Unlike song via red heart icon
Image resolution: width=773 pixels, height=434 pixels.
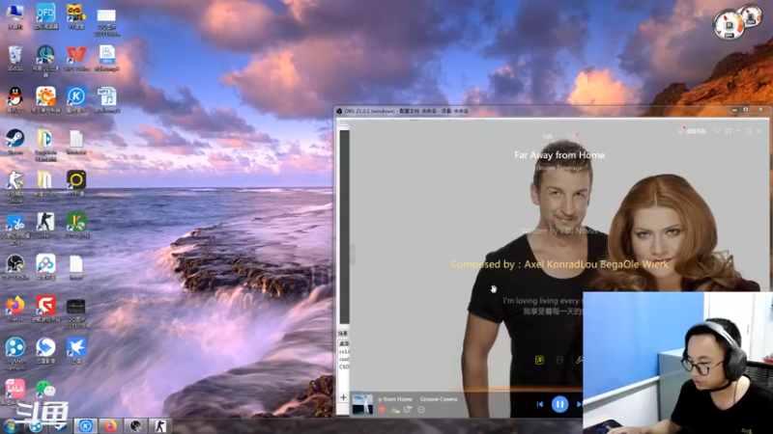[382, 409]
